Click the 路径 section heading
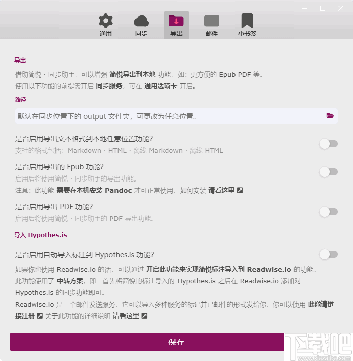The width and height of the screenshot is (353, 361). 20,100
